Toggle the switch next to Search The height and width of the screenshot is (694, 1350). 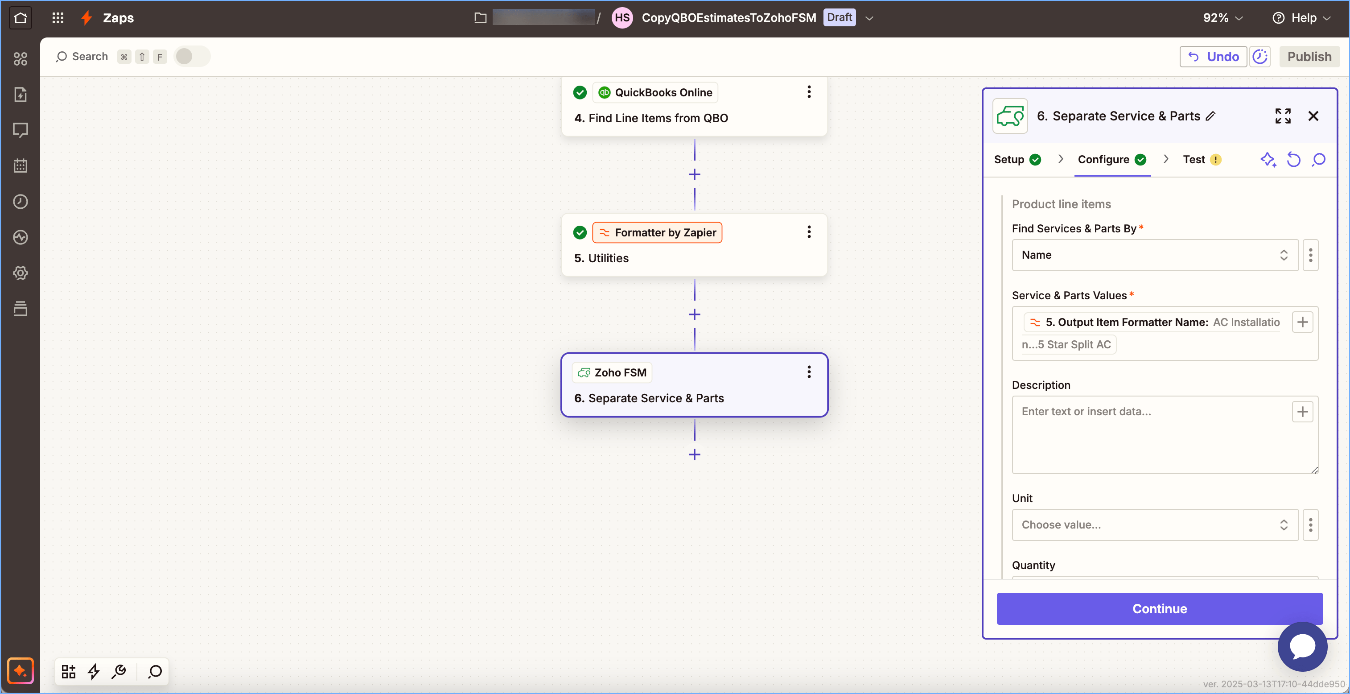(191, 57)
